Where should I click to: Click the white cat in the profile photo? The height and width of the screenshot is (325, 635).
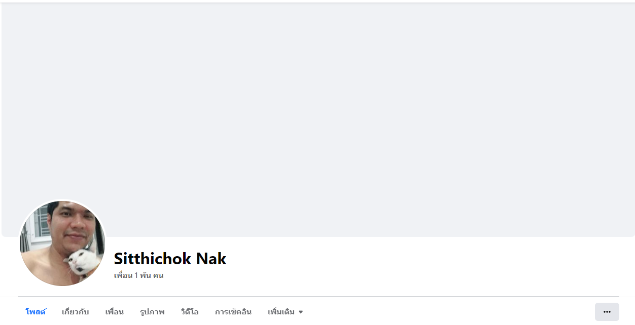[x=81, y=261]
